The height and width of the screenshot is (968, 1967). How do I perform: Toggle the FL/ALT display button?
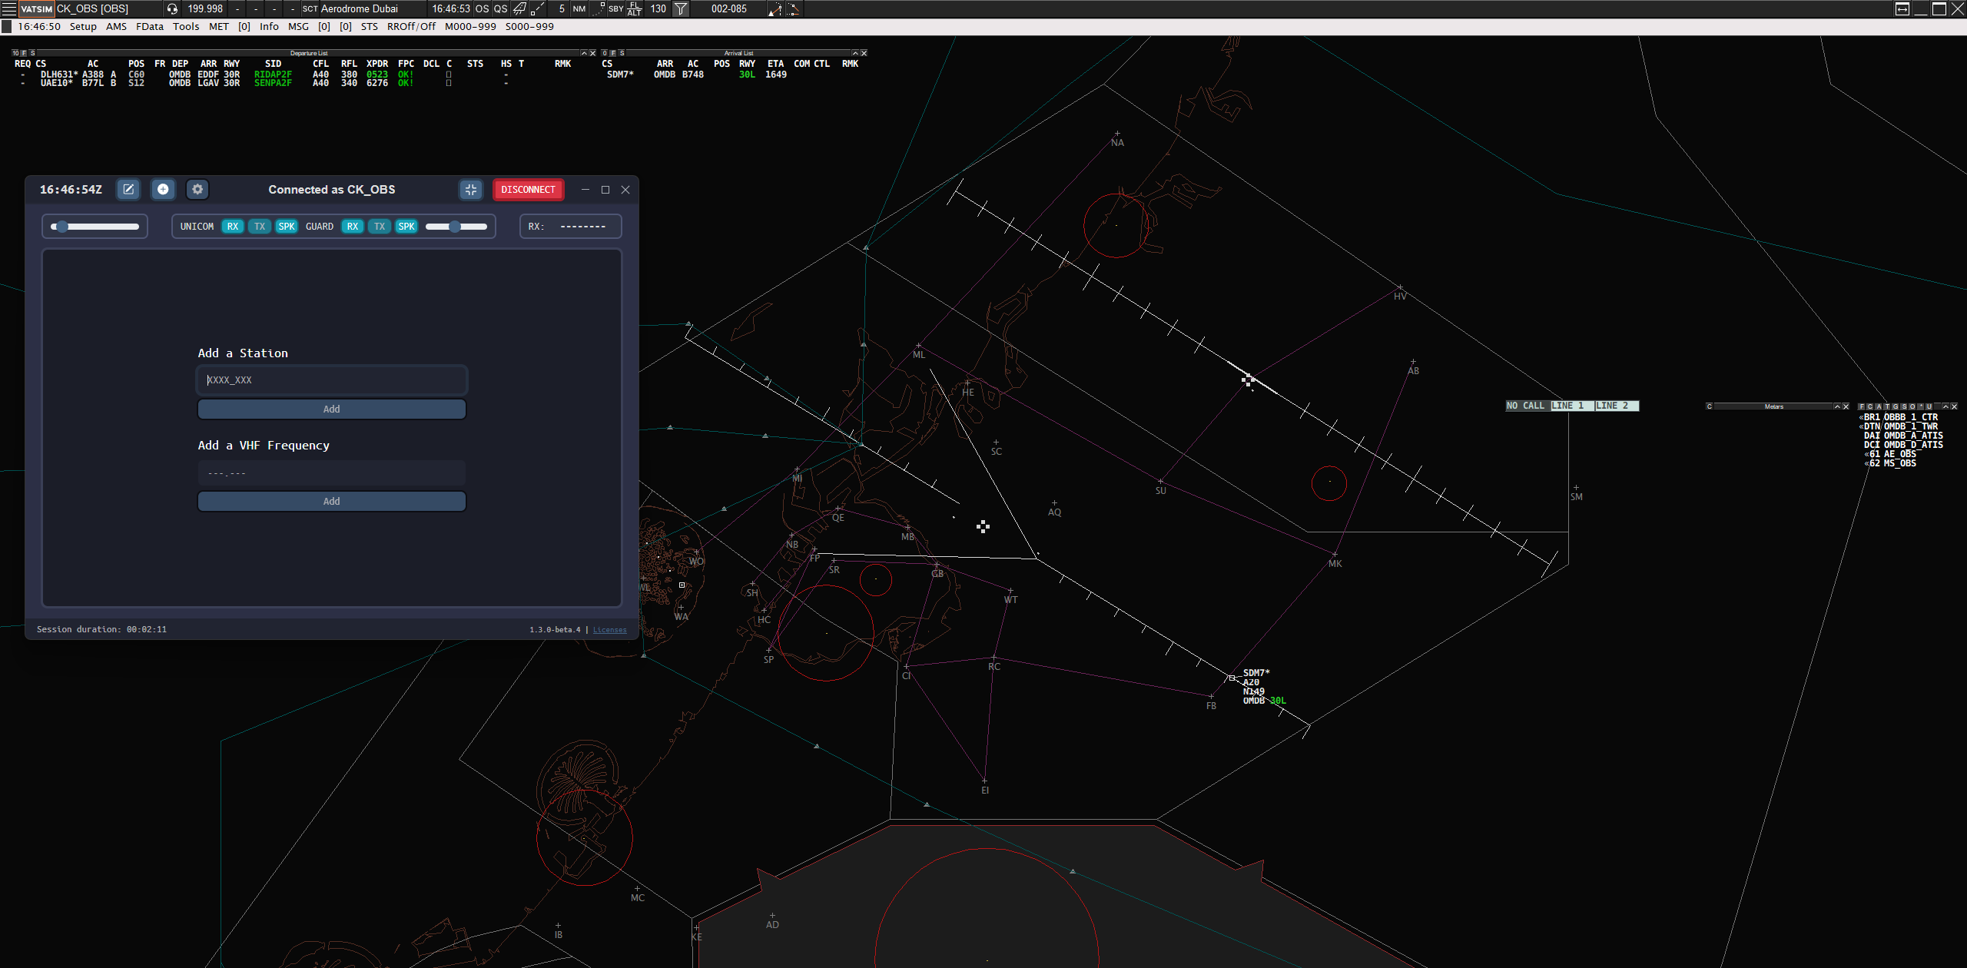(635, 8)
